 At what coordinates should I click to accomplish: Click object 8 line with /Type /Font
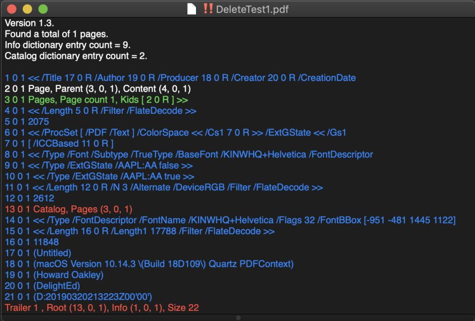(188, 154)
